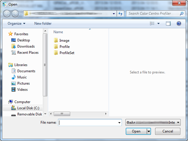Click the navigation pane vertical scrollbar thumb
This screenshot has height=141, width=188.
click(x=45, y=65)
